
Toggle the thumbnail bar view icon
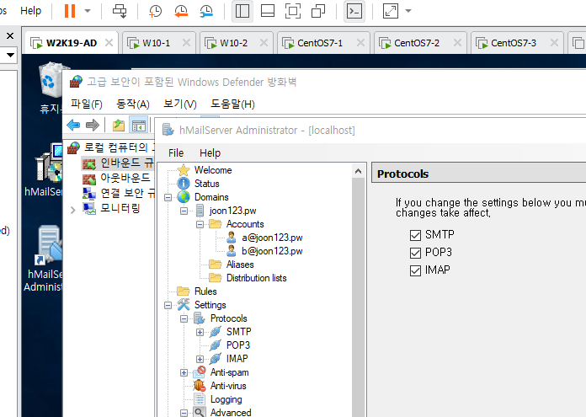pyautogui.click(x=268, y=11)
